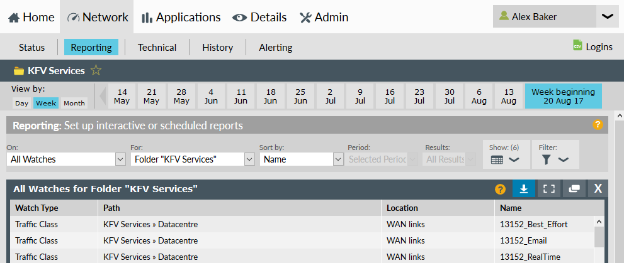Click the CSV file icon beside Logins
The width and height of the screenshot is (624, 263).
point(577,45)
